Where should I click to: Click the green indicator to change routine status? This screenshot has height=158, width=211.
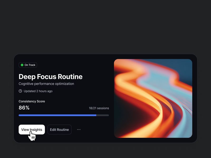tap(22, 65)
